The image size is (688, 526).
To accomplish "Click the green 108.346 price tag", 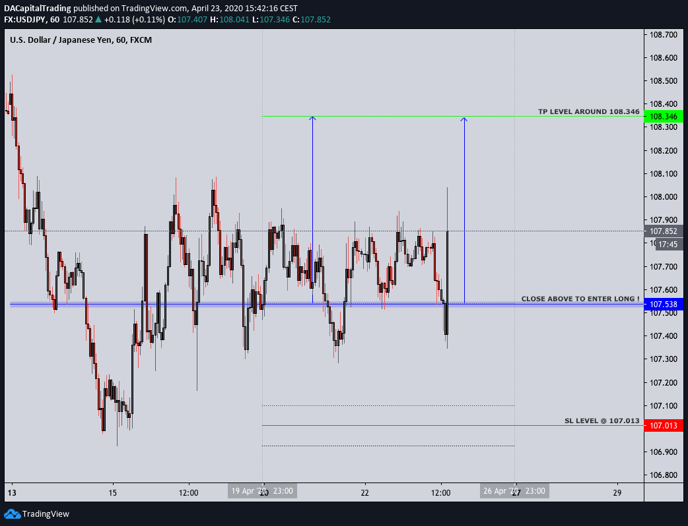I will click(x=664, y=117).
